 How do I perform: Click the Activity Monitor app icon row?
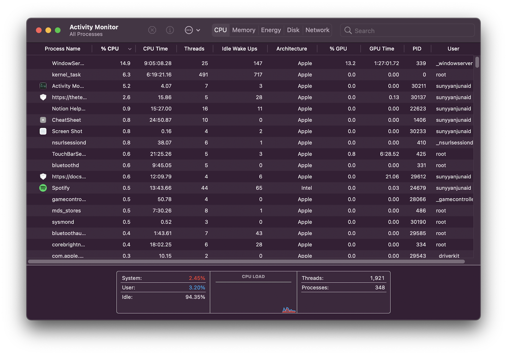pyautogui.click(x=250, y=86)
